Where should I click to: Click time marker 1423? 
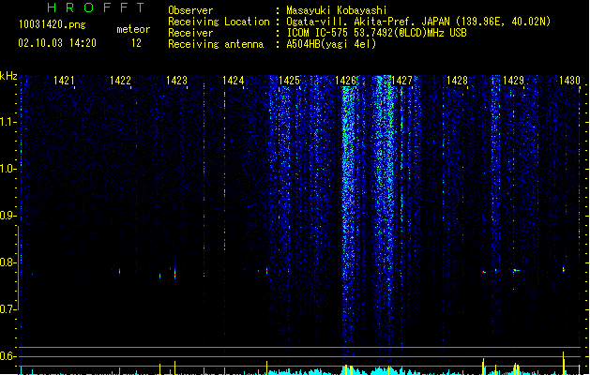176,81
